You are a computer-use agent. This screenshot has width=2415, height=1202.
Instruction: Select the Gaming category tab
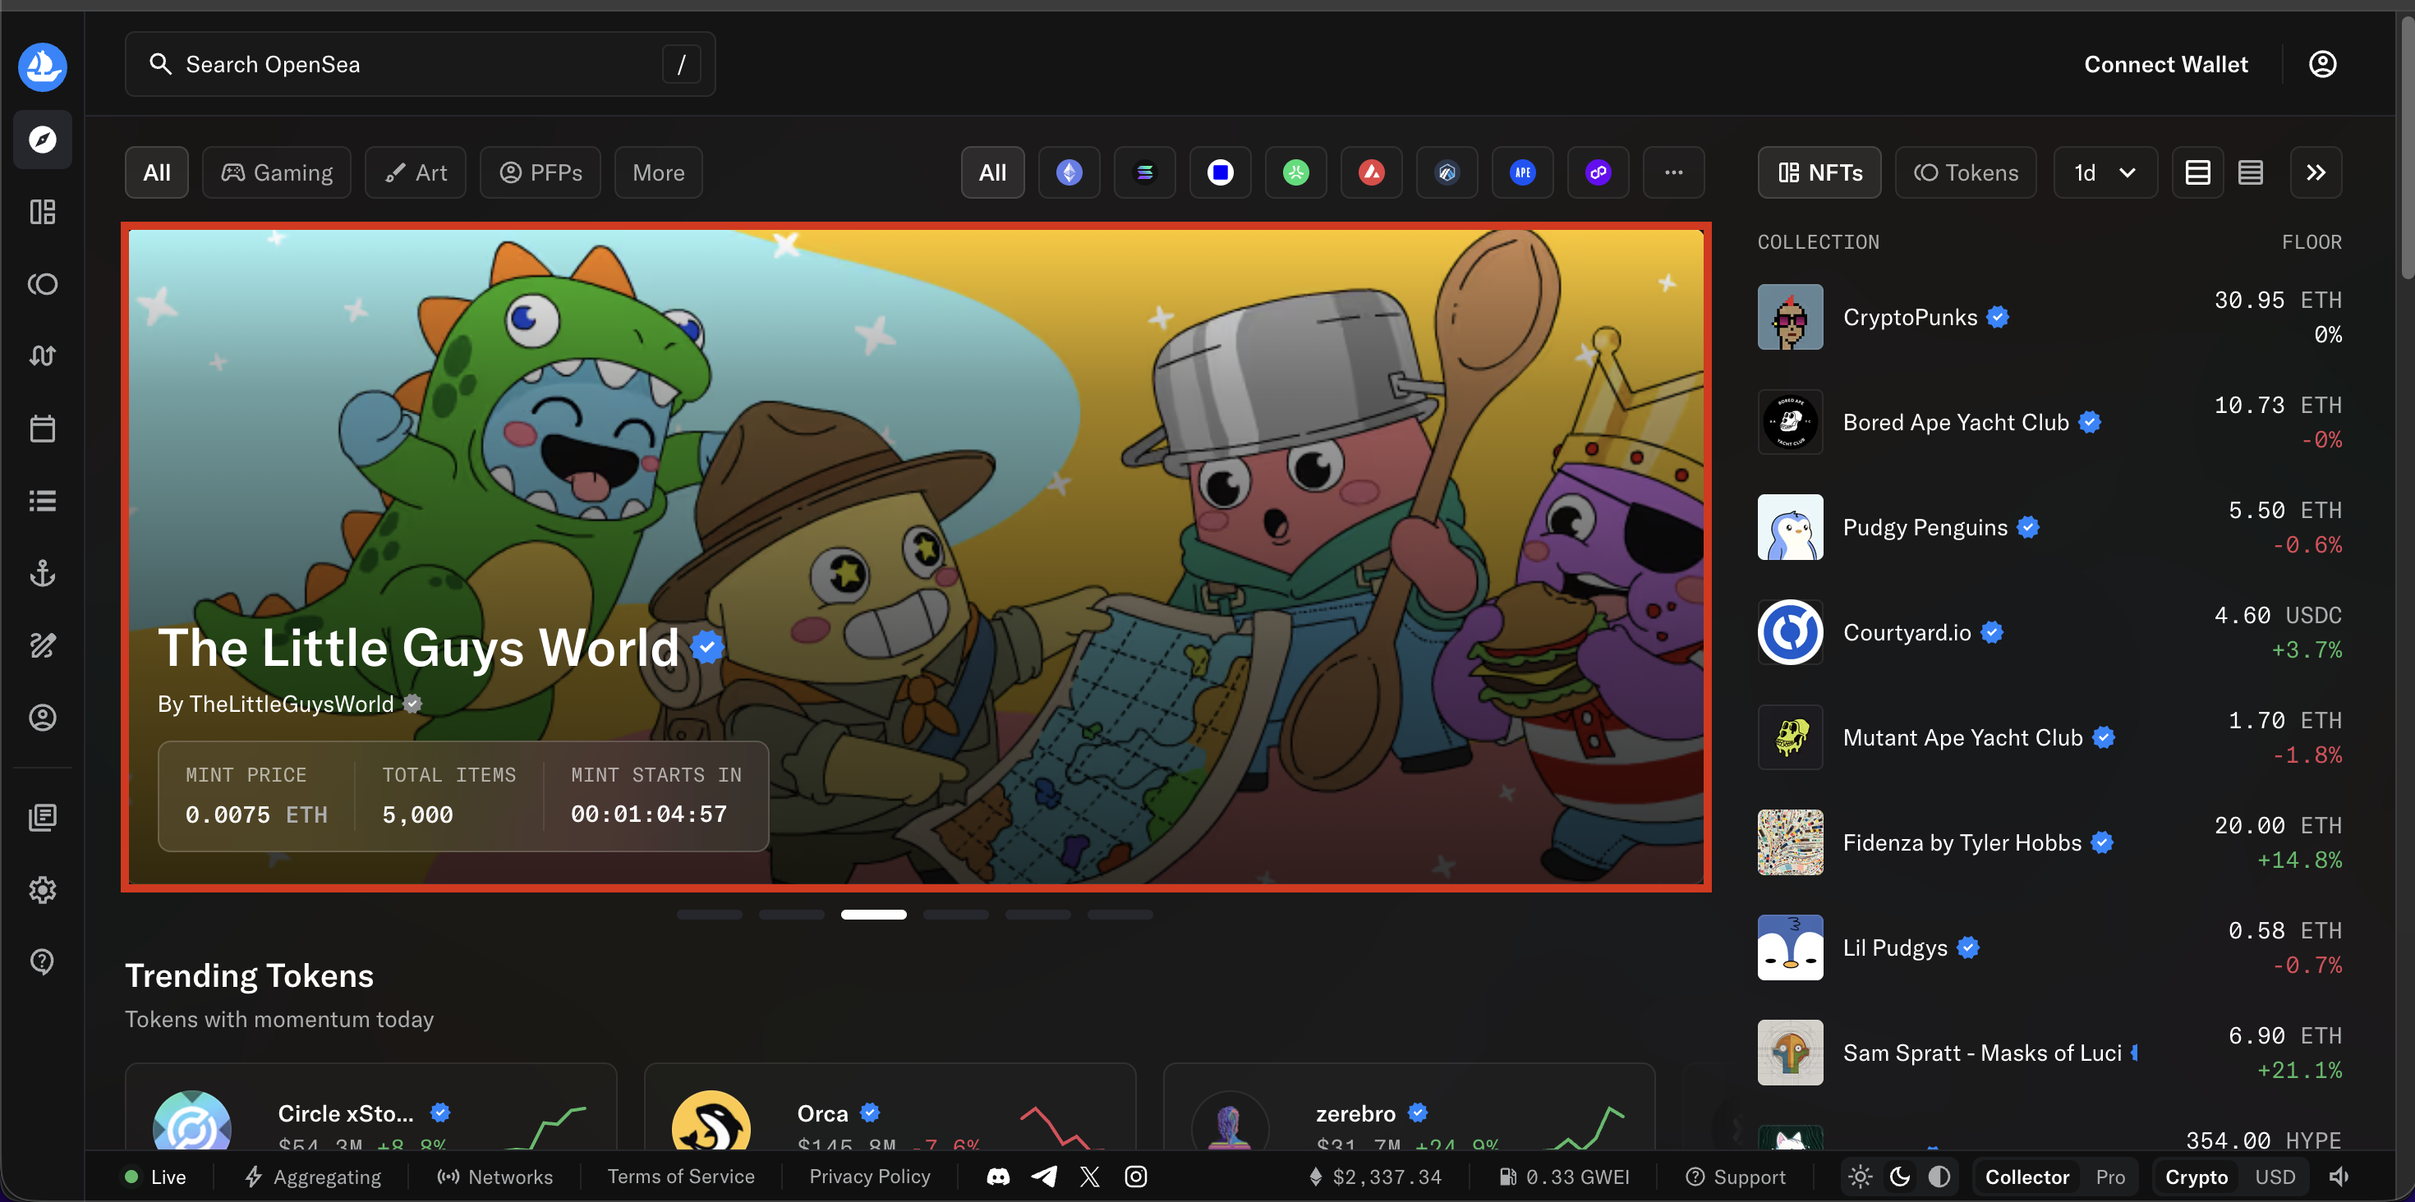(277, 172)
